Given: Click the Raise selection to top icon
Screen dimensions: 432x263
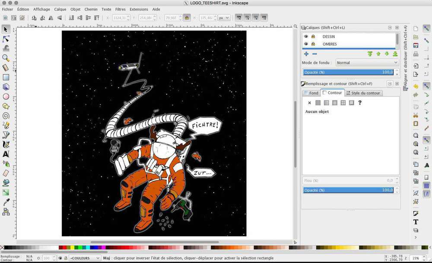Looking at the screenshot, I should click(97, 18).
